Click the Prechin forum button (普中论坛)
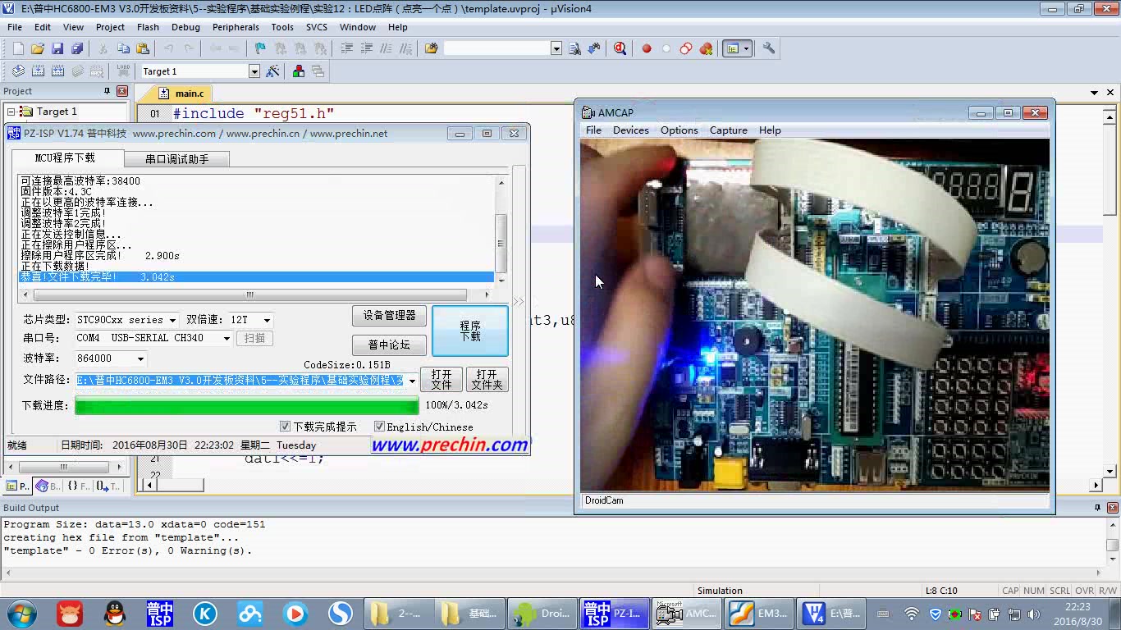Viewport: 1121px width, 630px height. (x=390, y=345)
